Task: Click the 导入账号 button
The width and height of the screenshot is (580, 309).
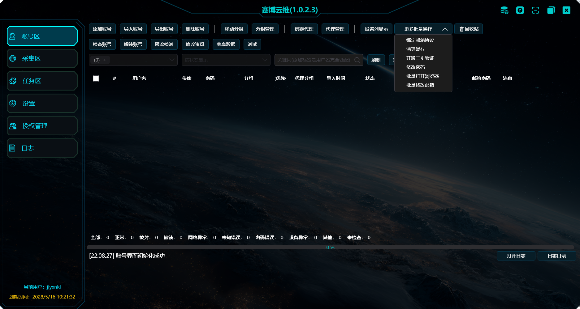Action: coord(133,29)
